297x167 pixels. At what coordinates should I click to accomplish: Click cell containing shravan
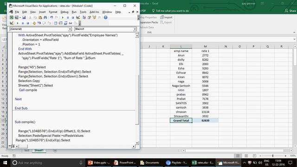181,112
